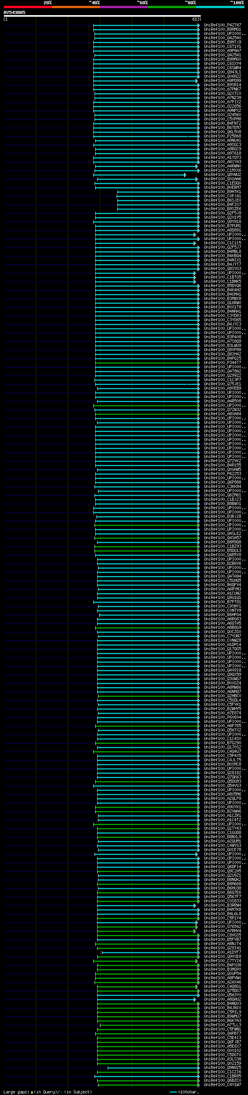
Task: Click hit label UniRef100_C1C1I5
Action: coord(222,243)
